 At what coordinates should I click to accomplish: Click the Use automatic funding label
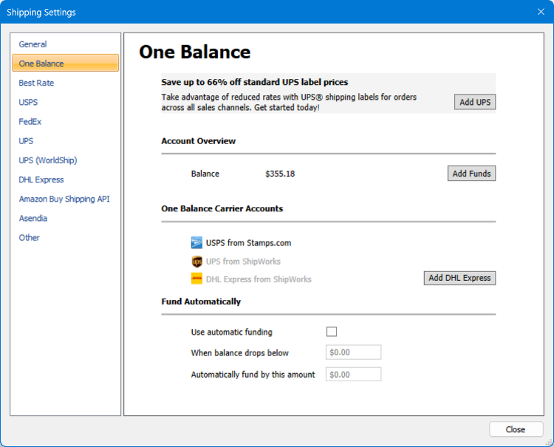[x=231, y=332]
